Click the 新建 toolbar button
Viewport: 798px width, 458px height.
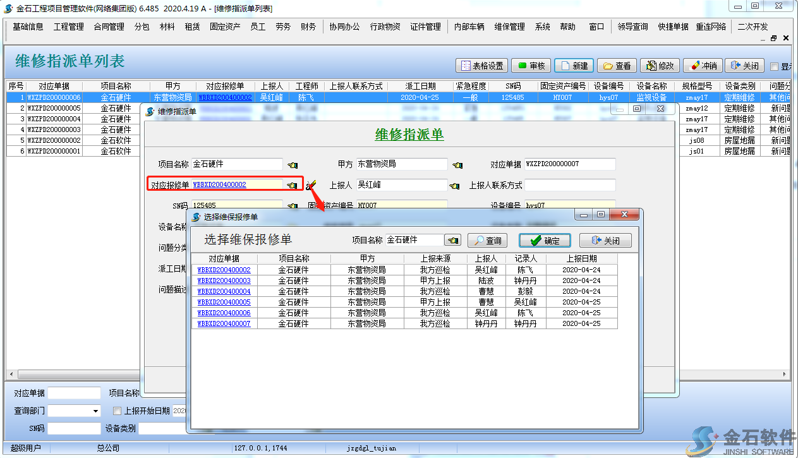(x=574, y=66)
